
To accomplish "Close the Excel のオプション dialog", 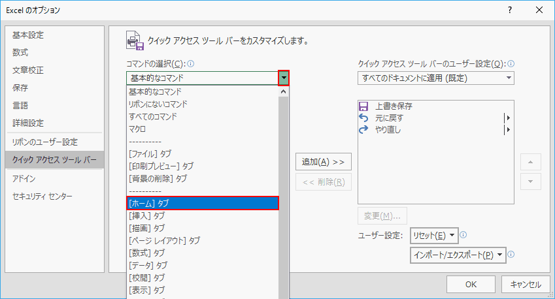I will point(539,10).
